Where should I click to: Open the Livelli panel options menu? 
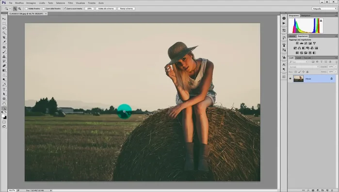point(336,58)
